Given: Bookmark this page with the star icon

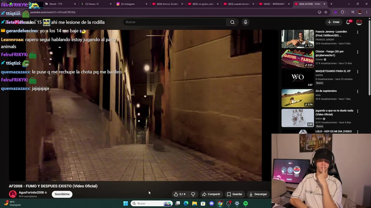Looking at the screenshot, I should pos(326,12).
